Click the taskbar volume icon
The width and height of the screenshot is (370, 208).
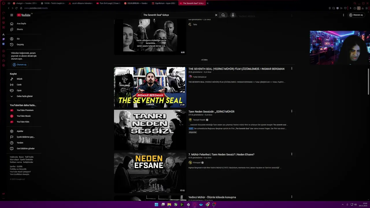[355, 205]
